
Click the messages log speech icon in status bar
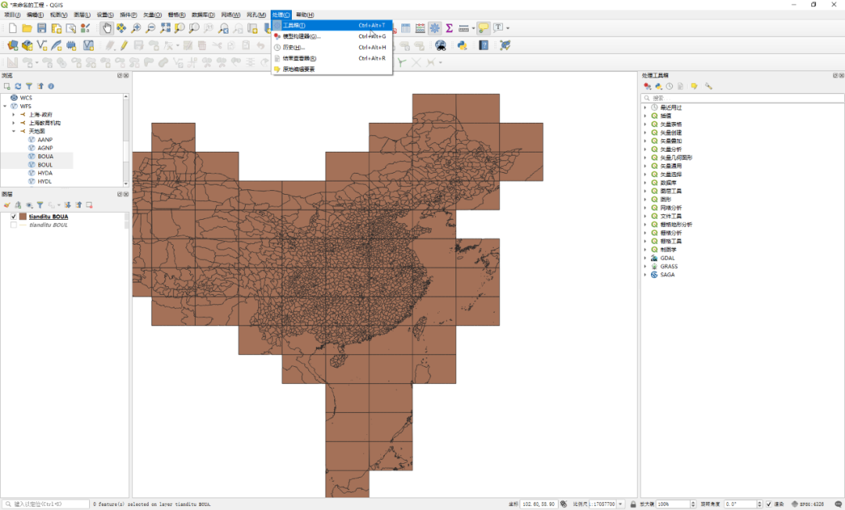(x=838, y=504)
